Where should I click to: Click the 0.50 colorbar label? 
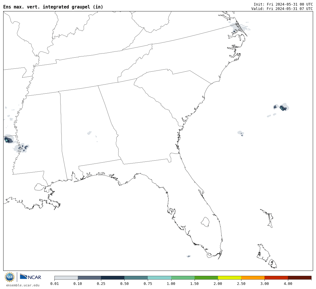125,284
